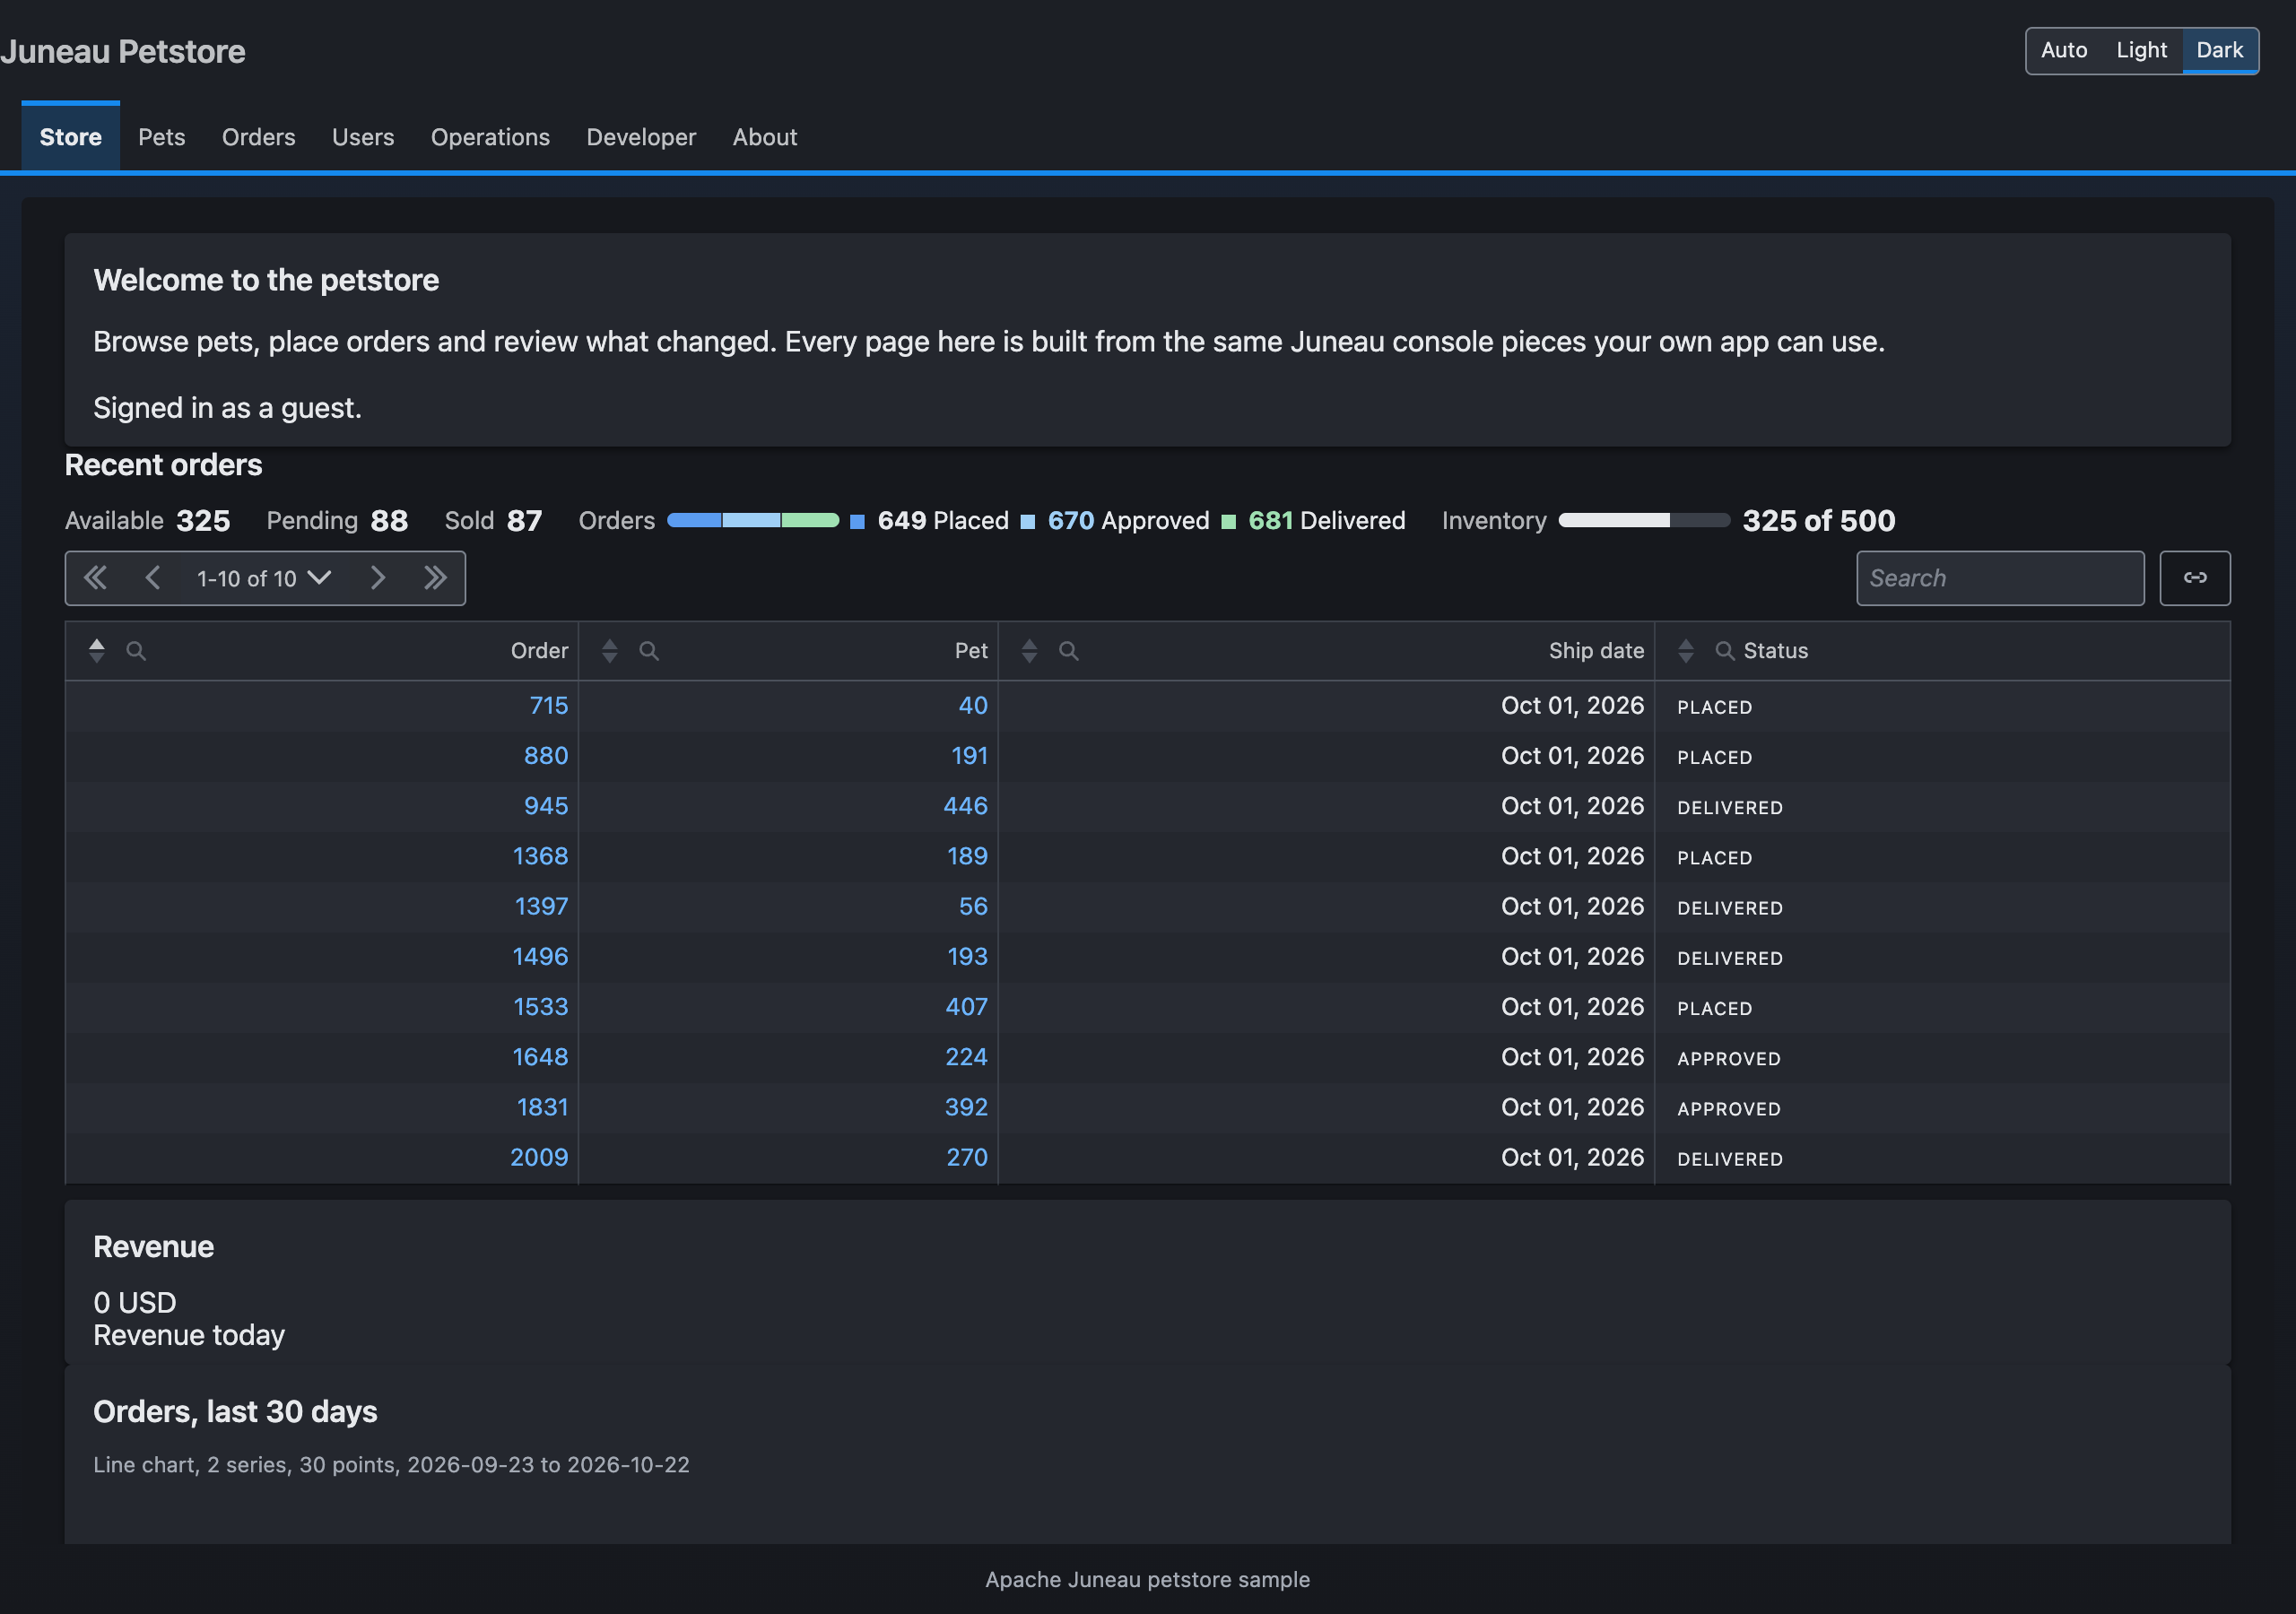2296x1614 pixels.
Task: Open filter search in Pet column
Action: coord(649,651)
